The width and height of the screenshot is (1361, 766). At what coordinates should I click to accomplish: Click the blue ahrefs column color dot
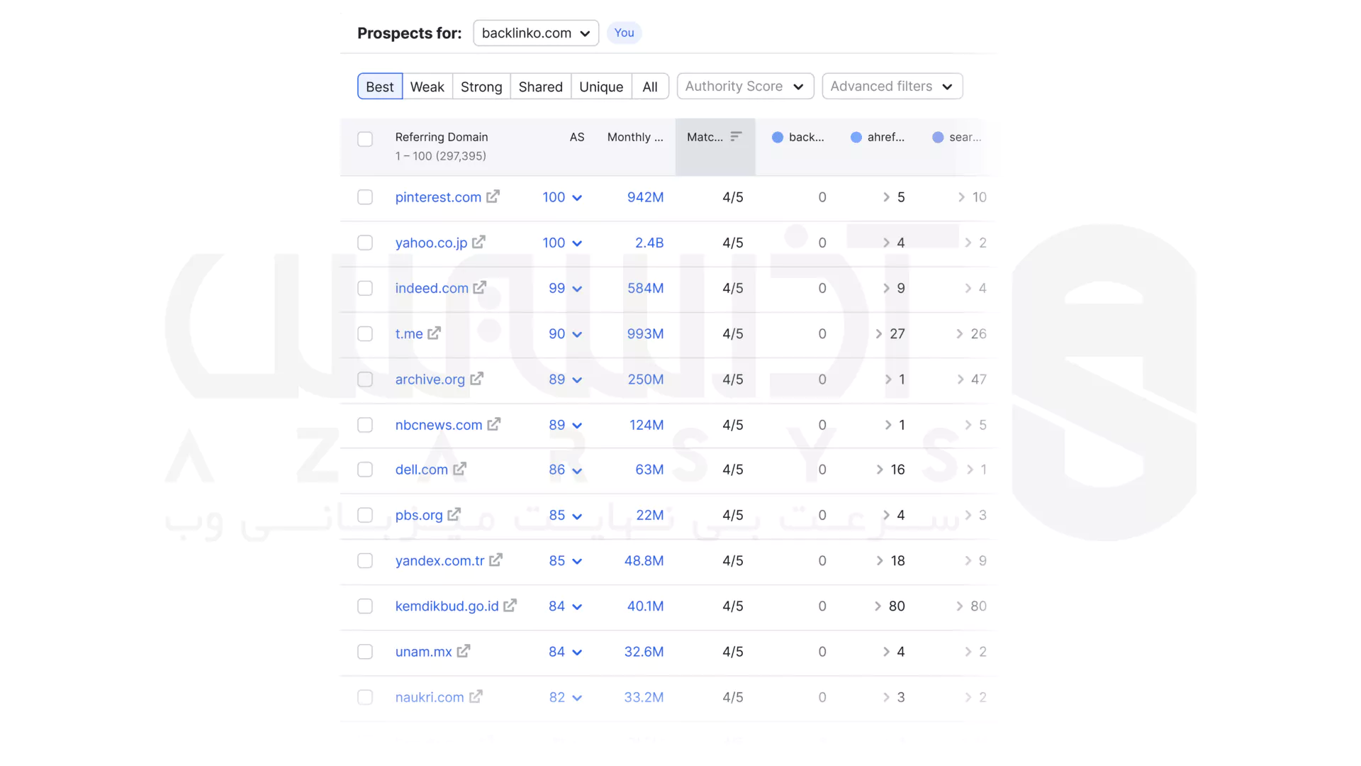point(856,138)
